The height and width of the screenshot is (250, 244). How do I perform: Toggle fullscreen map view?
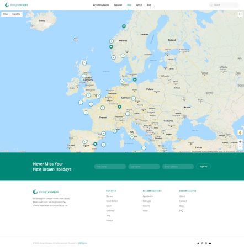coord(240,14)
